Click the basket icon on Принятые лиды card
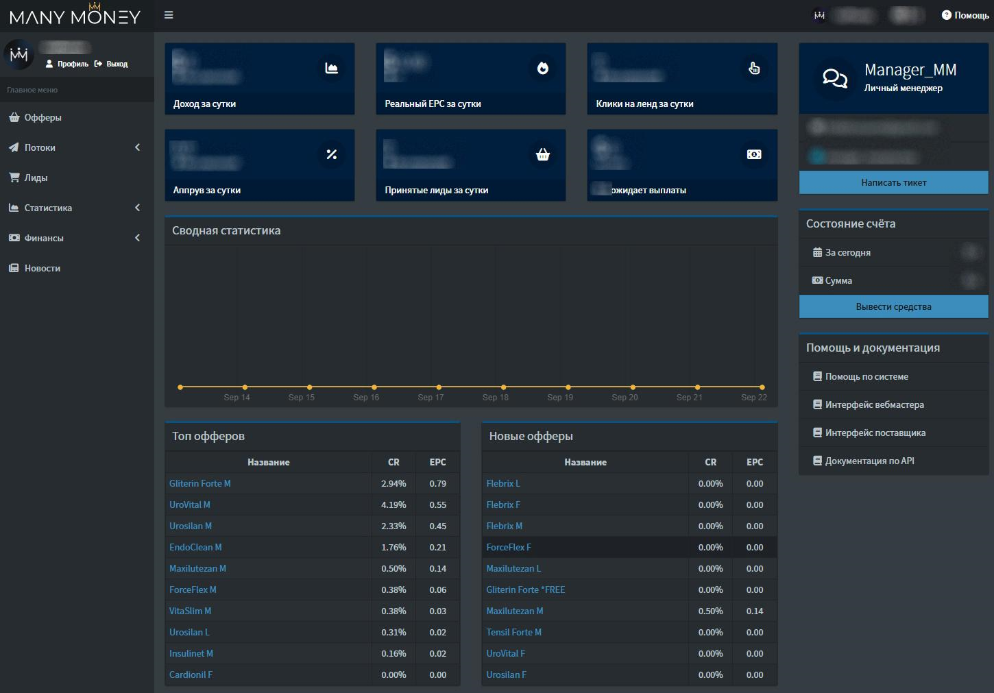 [x=543, y=154]
